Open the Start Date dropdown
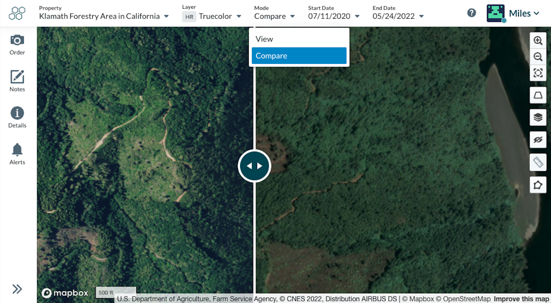Image resolution: width=551 pixels, height=303 pixels. [334, 15]
